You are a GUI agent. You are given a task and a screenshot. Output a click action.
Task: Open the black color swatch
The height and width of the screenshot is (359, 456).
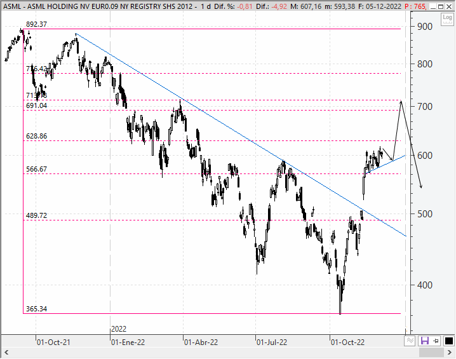[449, 341]
